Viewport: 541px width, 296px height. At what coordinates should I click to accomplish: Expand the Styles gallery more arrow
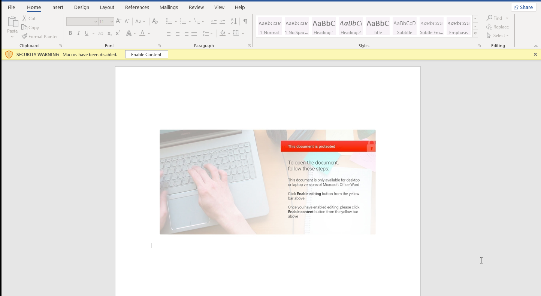point(475,34)
